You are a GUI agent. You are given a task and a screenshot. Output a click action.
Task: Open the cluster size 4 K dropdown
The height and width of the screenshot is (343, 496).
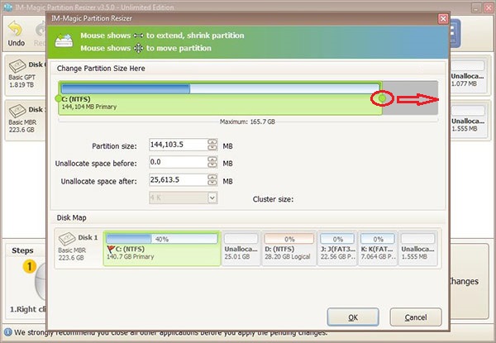[x=212, y=198]
